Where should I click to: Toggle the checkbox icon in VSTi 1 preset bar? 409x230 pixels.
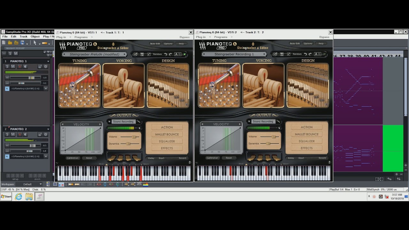(x=149, y=54)
